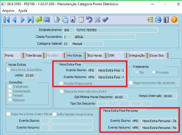Open help question mark icon
The image size is (182, 135).
click(174, 20)
